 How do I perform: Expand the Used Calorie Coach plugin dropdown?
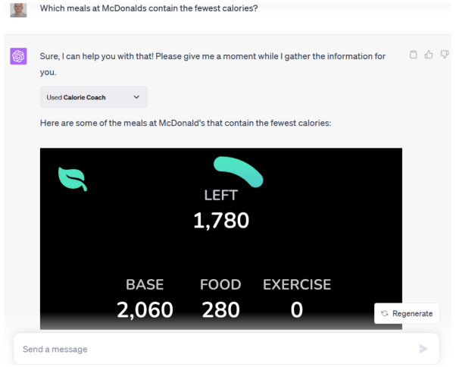(x=94, y=97)
